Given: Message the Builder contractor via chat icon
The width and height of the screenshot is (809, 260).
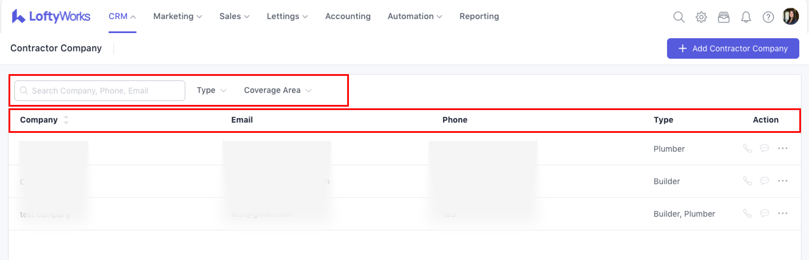Looking at the screenshot, I should click(x=765, y=181).
